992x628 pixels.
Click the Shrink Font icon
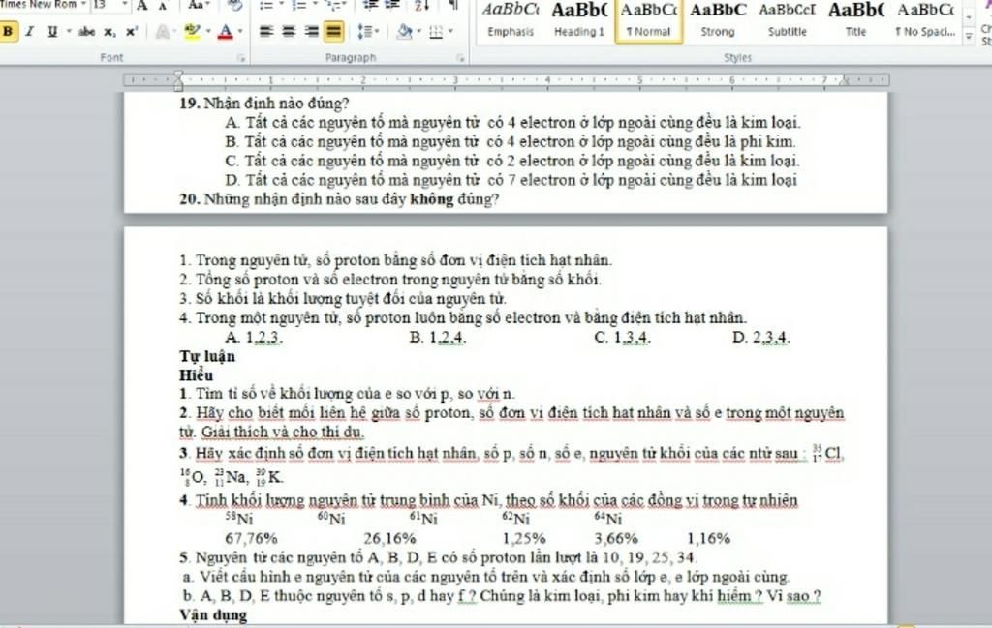tap(163, 7)
